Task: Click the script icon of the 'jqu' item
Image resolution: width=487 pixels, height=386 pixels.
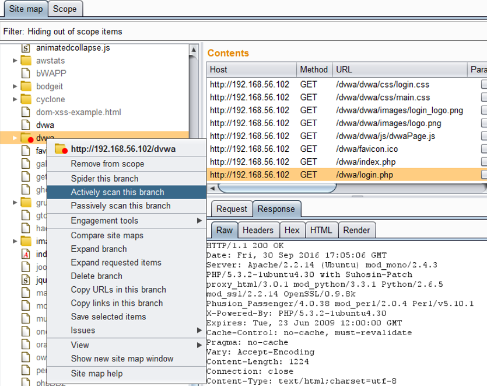Action: point(26,280)
